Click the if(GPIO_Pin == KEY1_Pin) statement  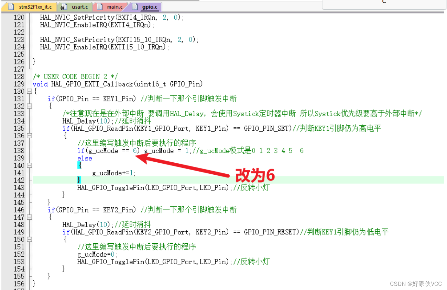pos(92,99)
